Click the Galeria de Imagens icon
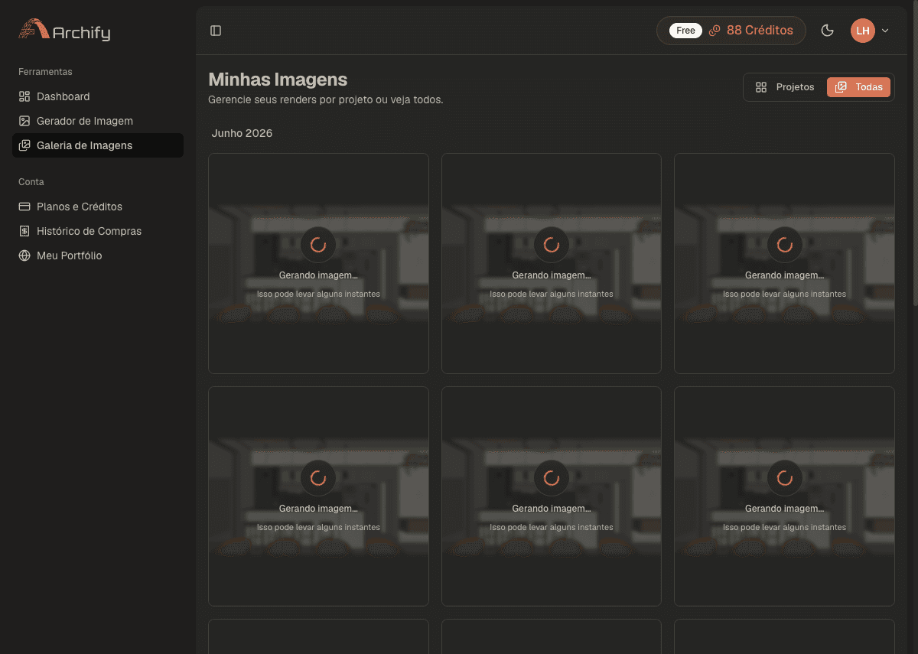 point(24,145)
